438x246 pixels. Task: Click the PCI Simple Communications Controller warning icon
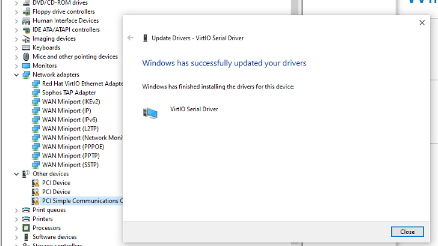35,201
